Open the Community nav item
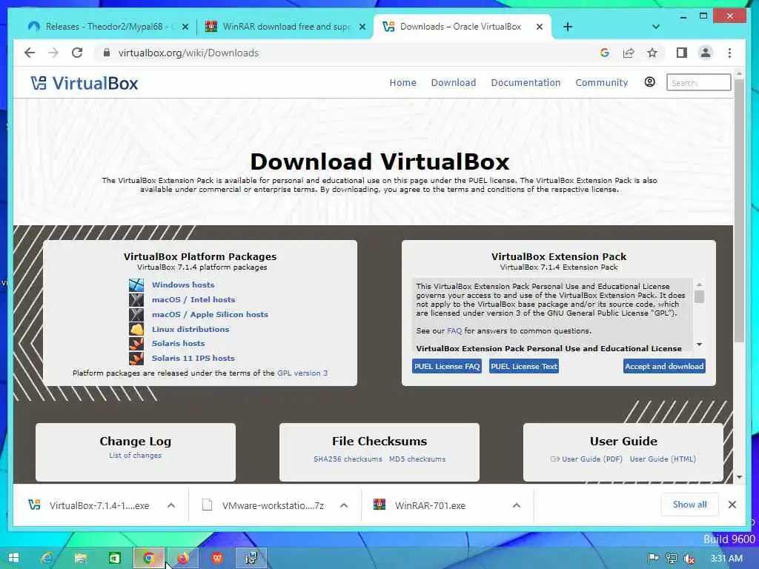759x569 pixels. pos(602,83)
